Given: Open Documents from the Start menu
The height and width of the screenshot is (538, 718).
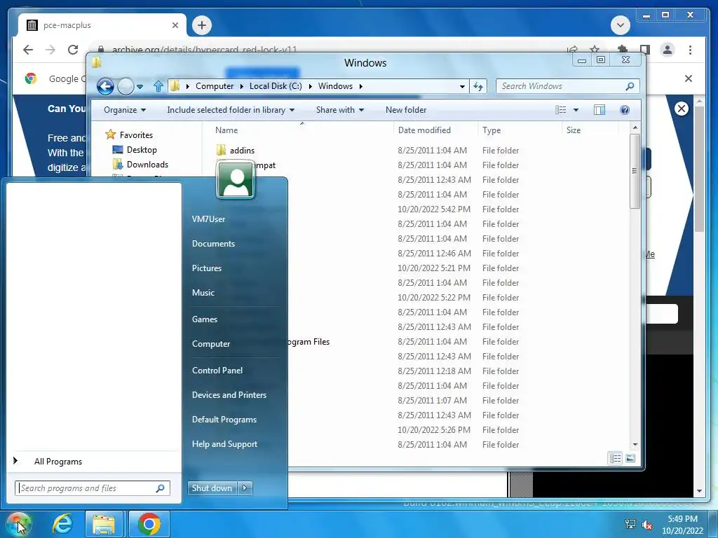Looking at the screenshot, I should [x=213, y=244].
